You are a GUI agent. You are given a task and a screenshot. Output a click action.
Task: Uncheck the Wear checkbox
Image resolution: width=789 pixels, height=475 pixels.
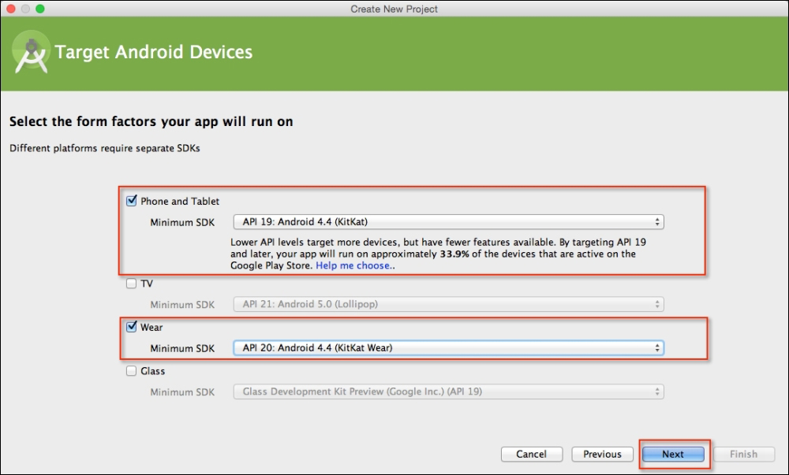pos(131,327)
